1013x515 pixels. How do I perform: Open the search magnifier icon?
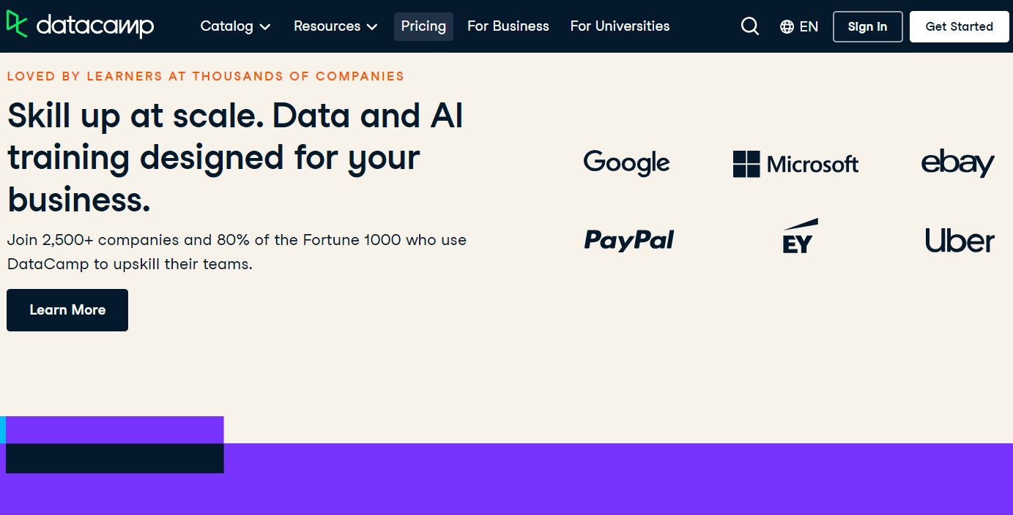[x=749, y=26]
